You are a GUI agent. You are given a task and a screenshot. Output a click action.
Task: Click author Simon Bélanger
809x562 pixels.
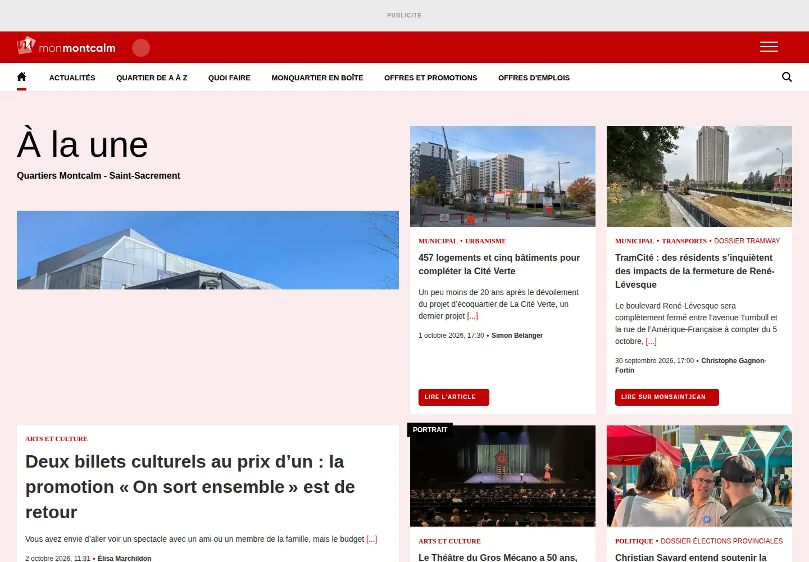517,336
